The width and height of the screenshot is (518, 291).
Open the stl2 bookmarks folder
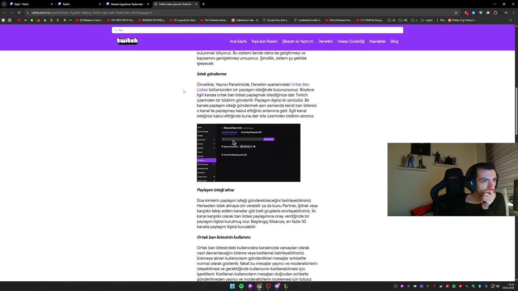[x=403, y=20]
